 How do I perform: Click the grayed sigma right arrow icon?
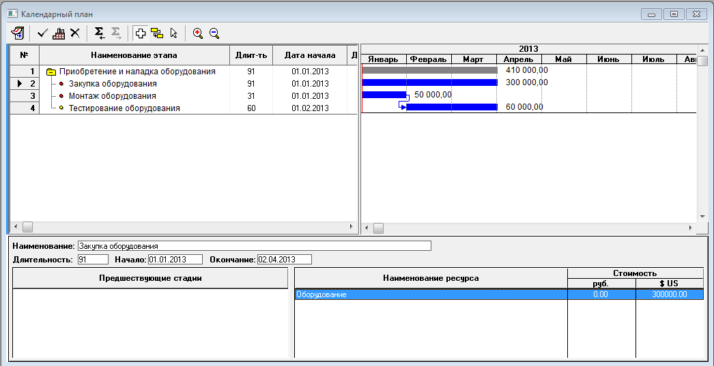click(x=115, y=33)
